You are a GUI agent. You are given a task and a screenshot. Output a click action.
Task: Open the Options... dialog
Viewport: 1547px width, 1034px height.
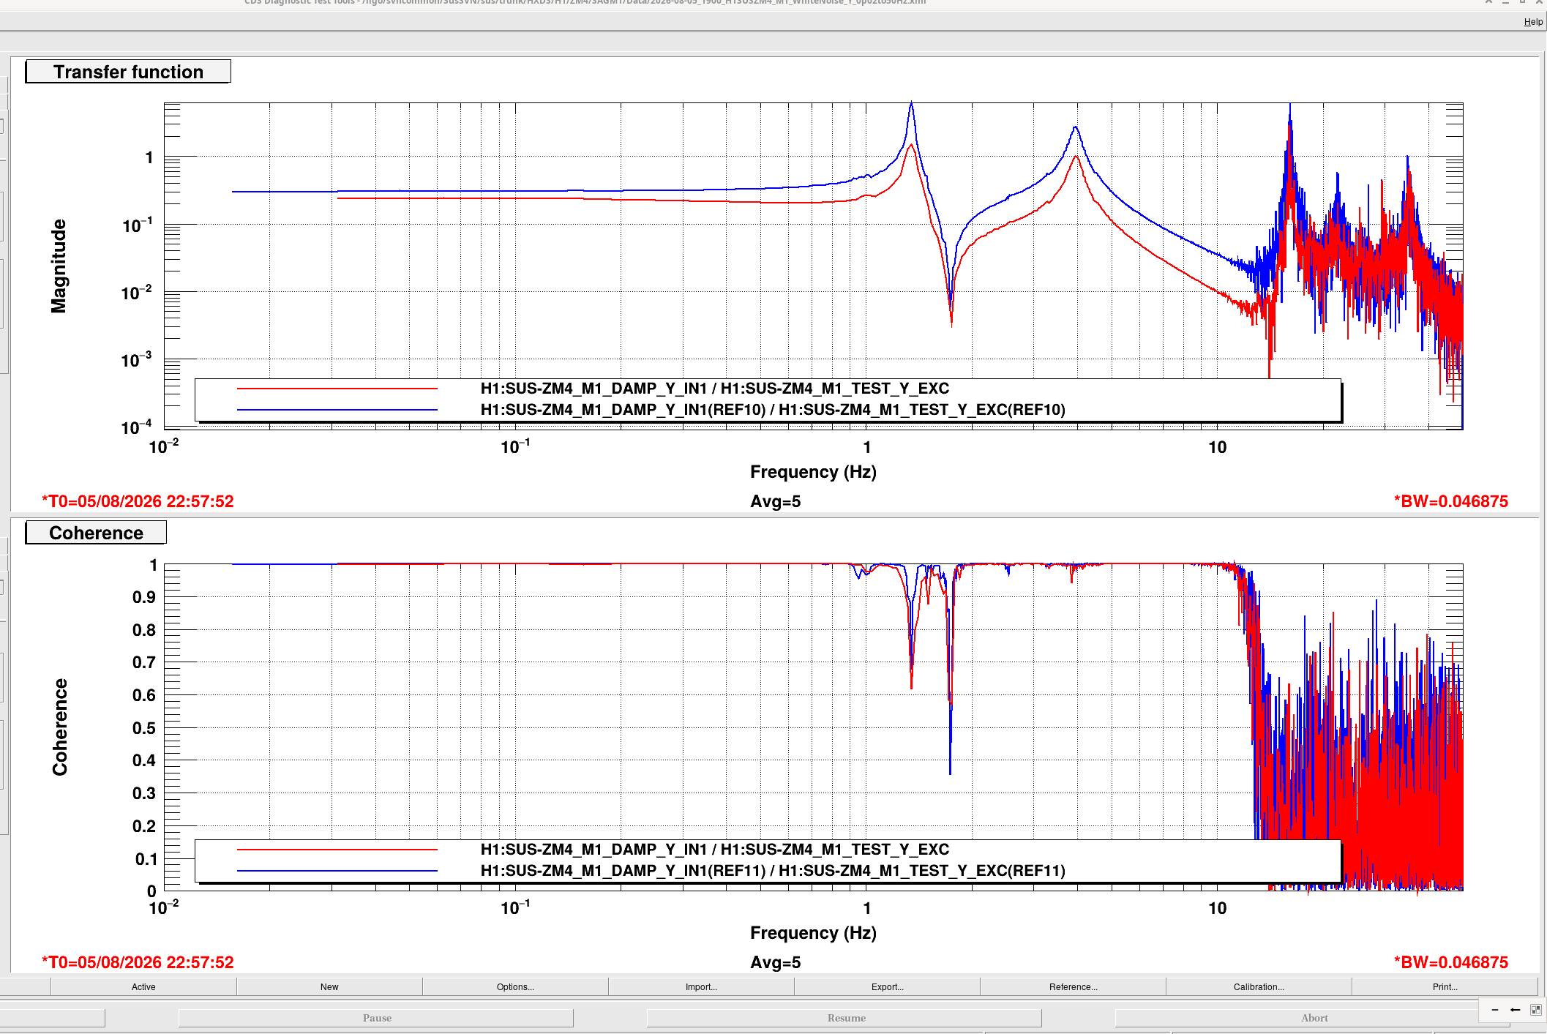[x=515, y=986]
